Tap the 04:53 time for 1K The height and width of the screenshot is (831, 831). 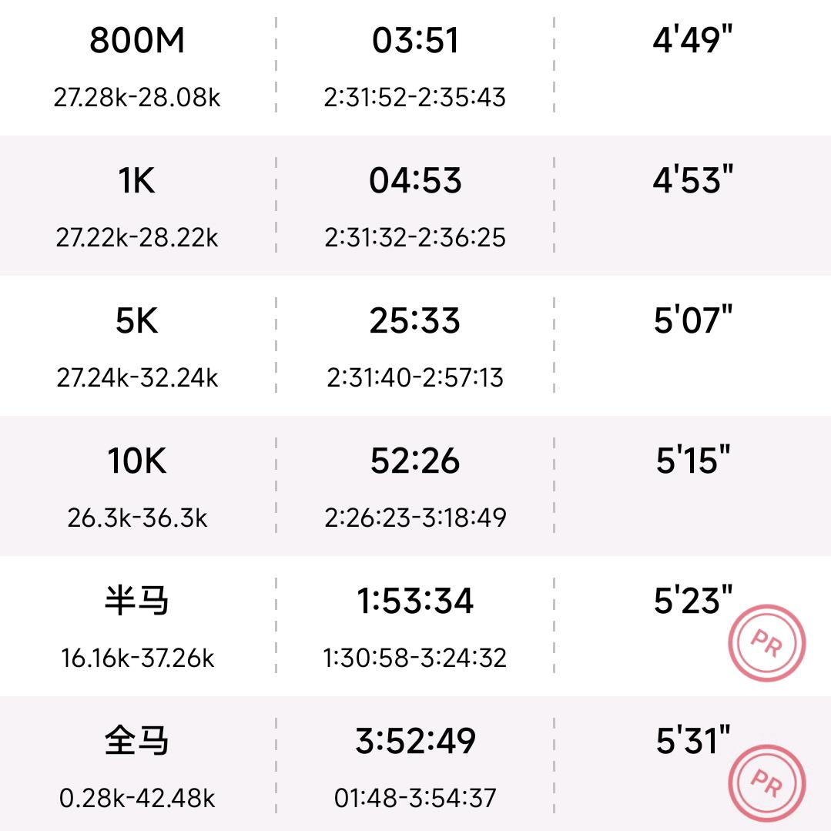[x=415, y=180]
